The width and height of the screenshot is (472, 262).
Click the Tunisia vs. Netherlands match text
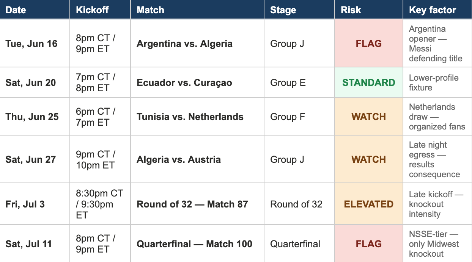click(190, 117)
